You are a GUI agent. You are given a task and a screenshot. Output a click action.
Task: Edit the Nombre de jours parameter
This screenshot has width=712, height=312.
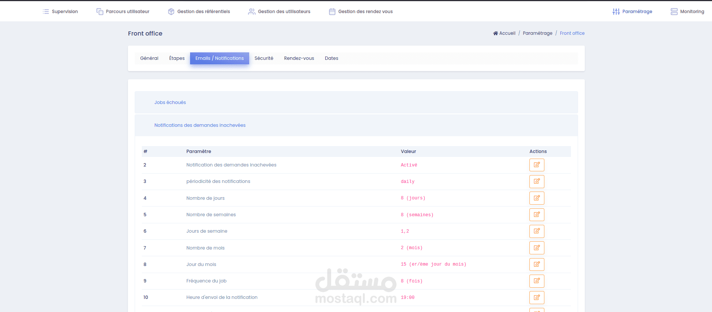tap(537, 198)
